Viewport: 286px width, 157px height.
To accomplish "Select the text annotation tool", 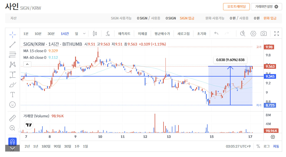I will point(12,95).
